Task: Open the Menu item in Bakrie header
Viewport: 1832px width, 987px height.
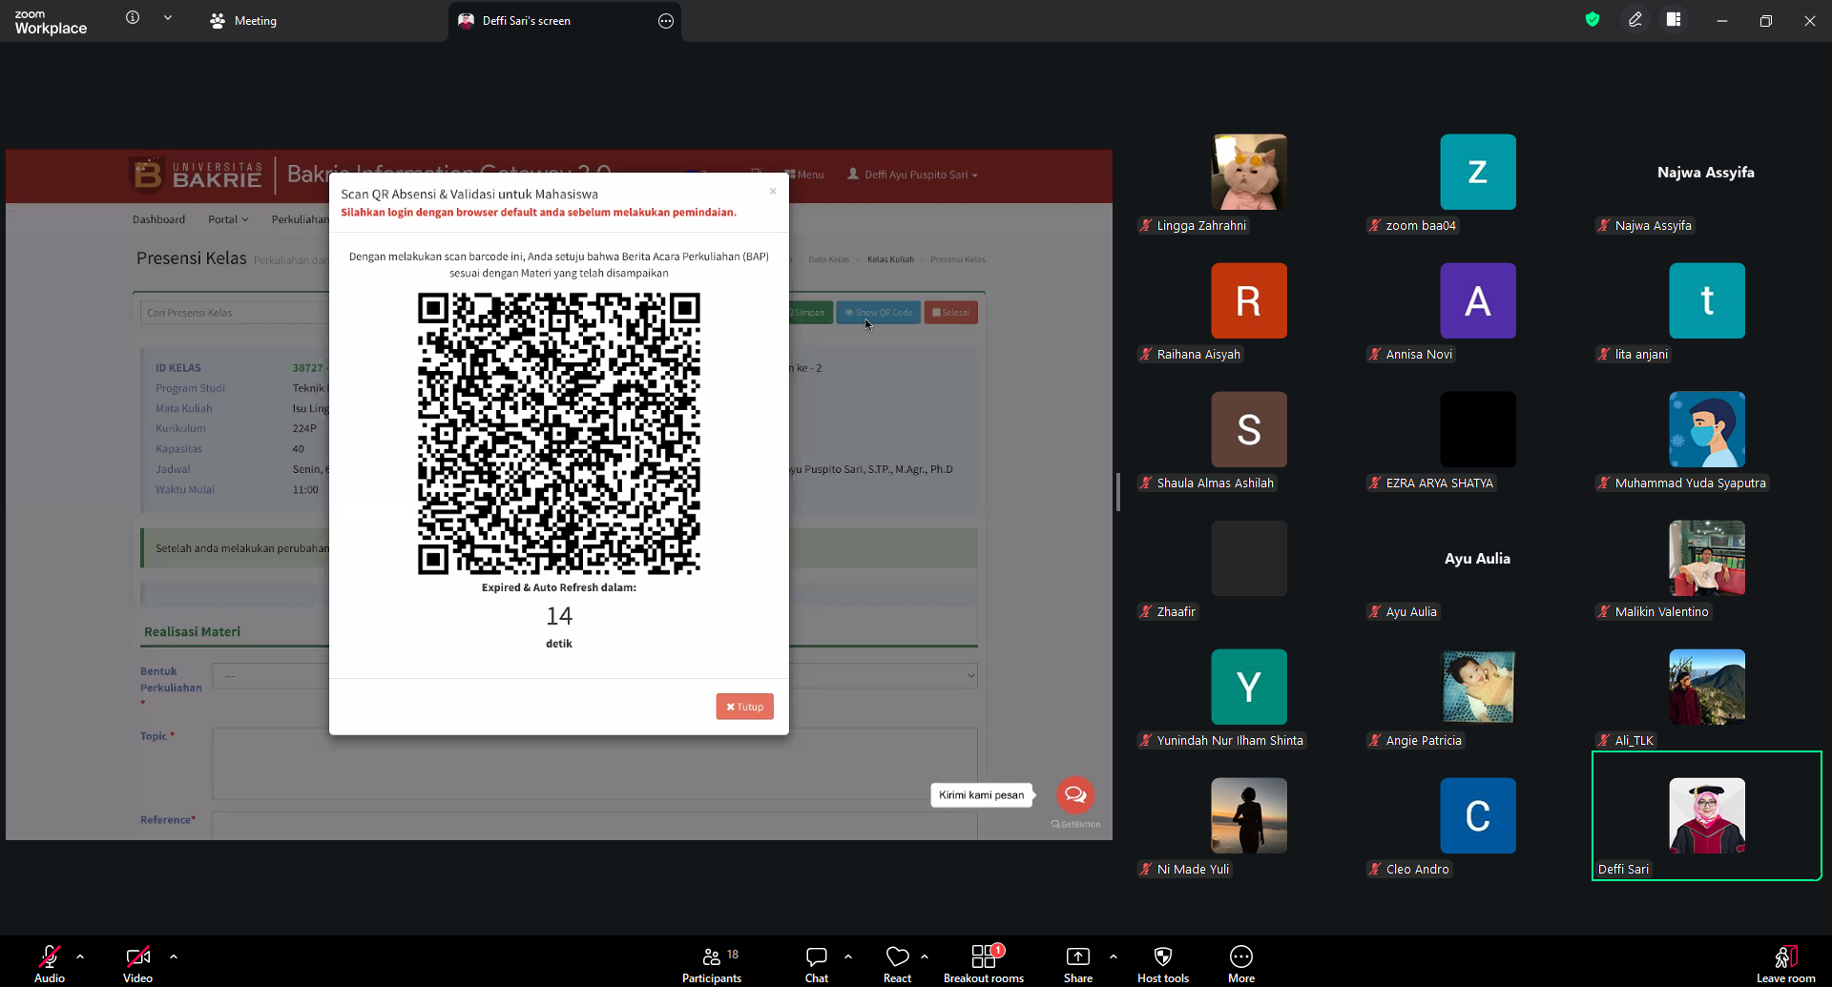Action: coord(804,175)
